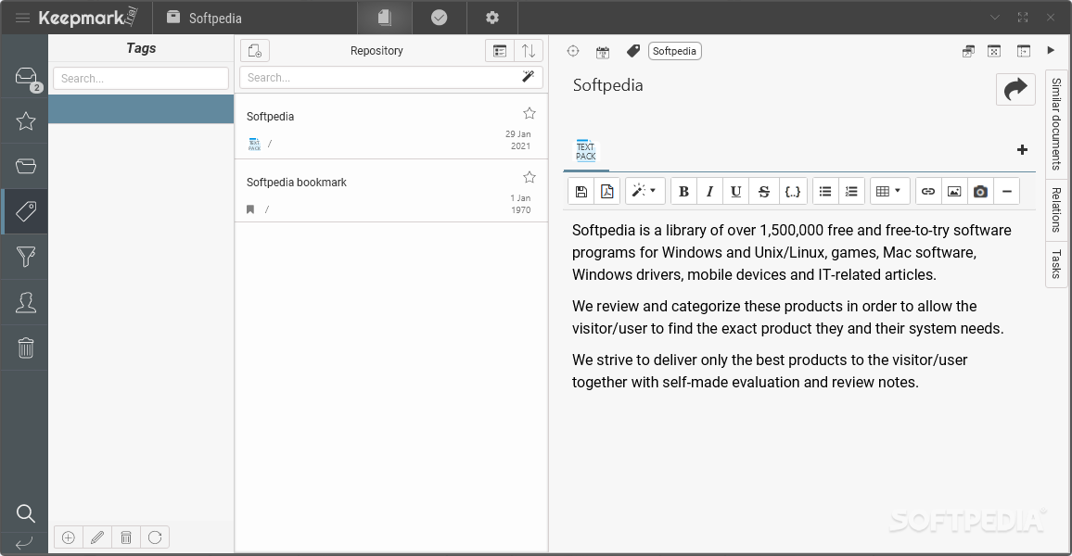
Task: Star the Softpedia document
Action: (530, 113)
